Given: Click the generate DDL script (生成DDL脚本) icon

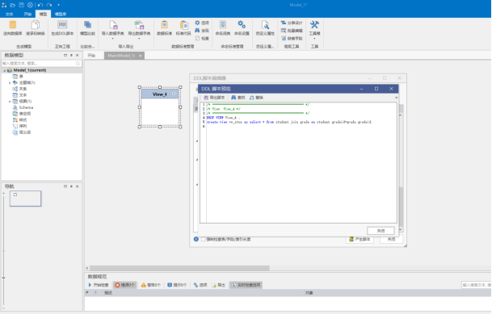Looking at the screenshot, I should tap(62, 28).
